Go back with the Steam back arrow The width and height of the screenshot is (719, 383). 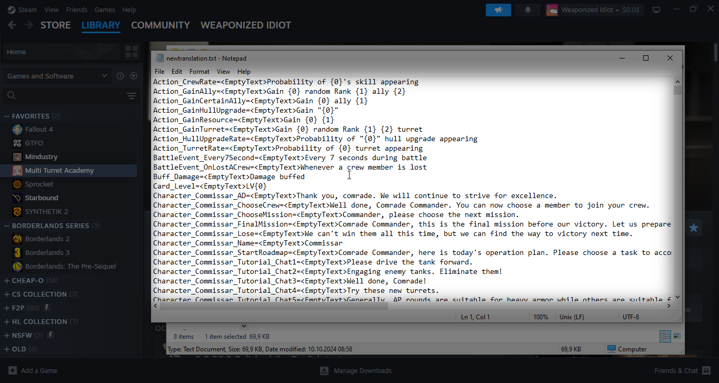coord(12,25)
